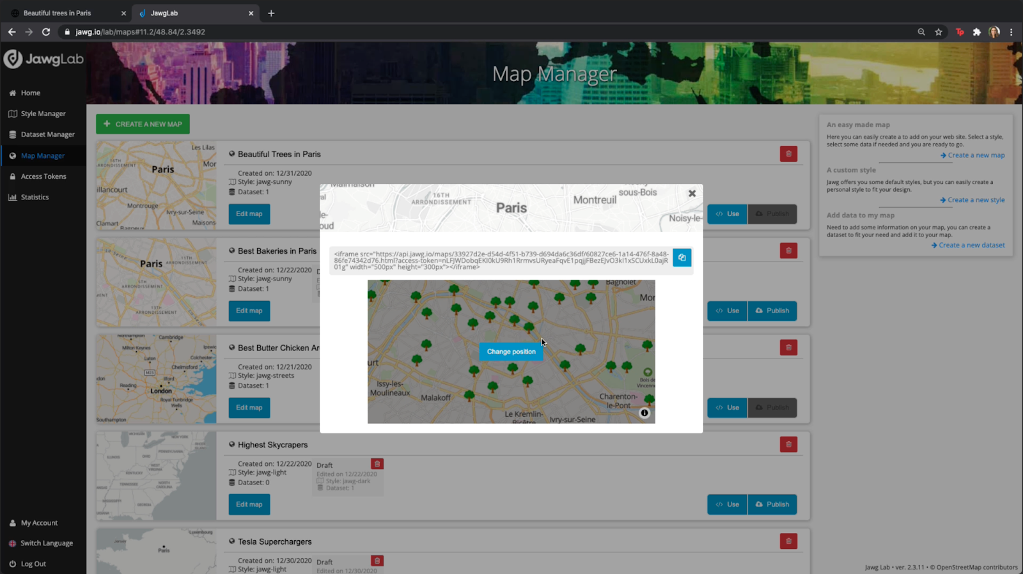The width and height of the screenshot is (1023, 574).
Task: Edit the Highest Skycrapers map
Action: coord(249,504)
